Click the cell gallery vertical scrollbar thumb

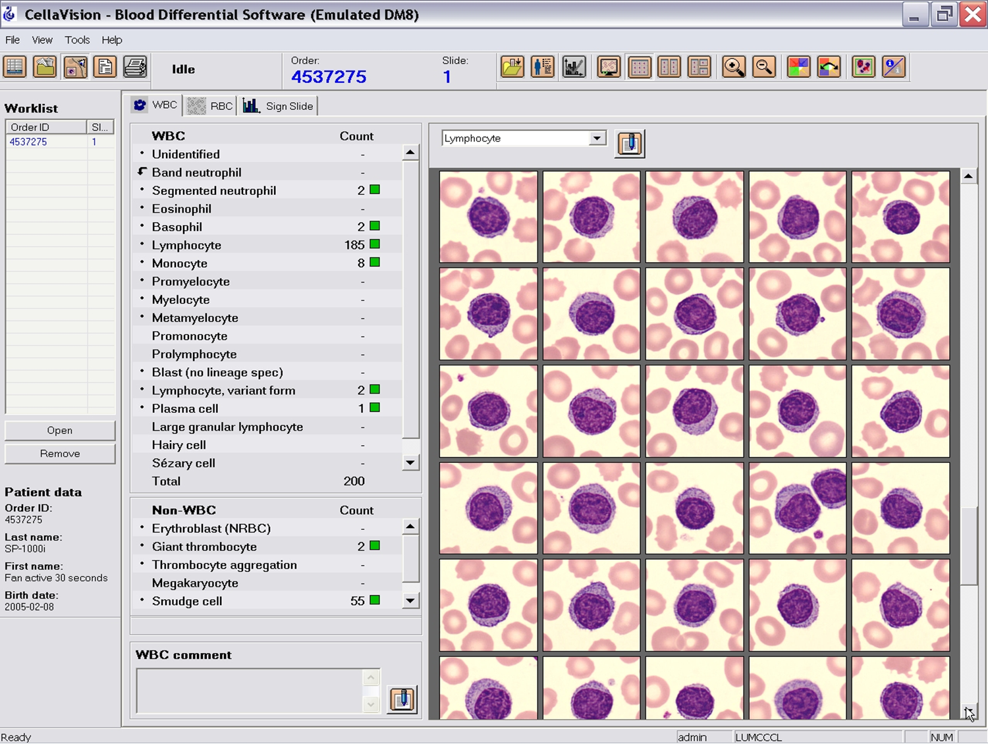click(x=968, y=545)
